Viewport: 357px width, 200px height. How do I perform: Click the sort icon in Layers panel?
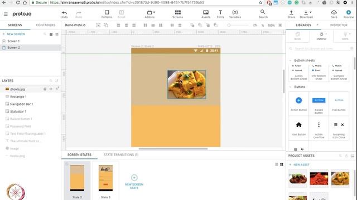57,81
